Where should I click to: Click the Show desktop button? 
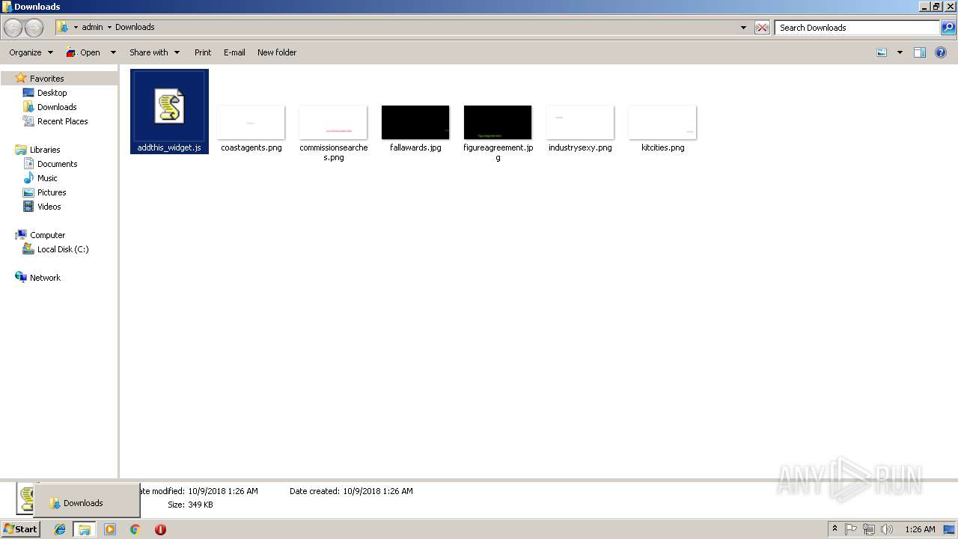tap(950, 529)
